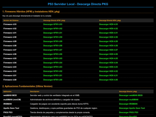Click page title PS3 Servidor Local
The width and height of the screenshot is (156, 117).
(78, 4)
